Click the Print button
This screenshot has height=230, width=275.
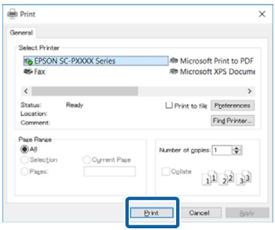pyautogui.click(x=152, y=213)
